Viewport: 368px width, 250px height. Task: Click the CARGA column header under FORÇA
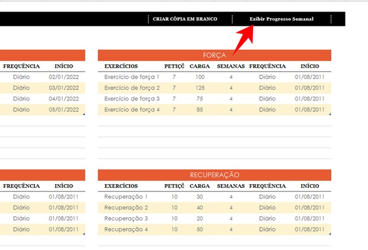pos(200,67)
